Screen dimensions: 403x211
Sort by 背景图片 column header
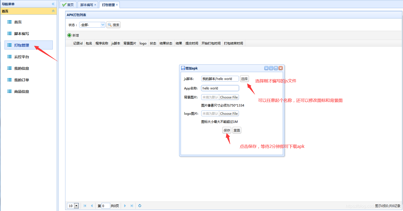(130, 43)
